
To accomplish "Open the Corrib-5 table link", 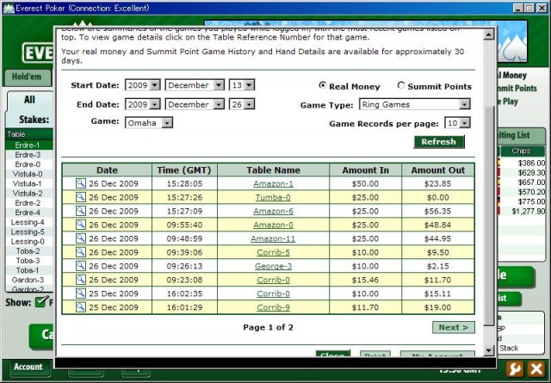I will coord(273,252).
